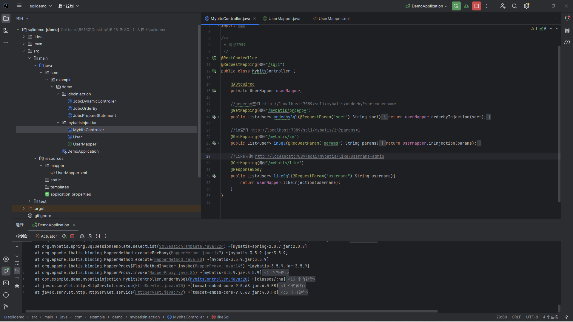
Task: Click Search Everywhere magnifier icon
Action: click(x=515, y=6)
